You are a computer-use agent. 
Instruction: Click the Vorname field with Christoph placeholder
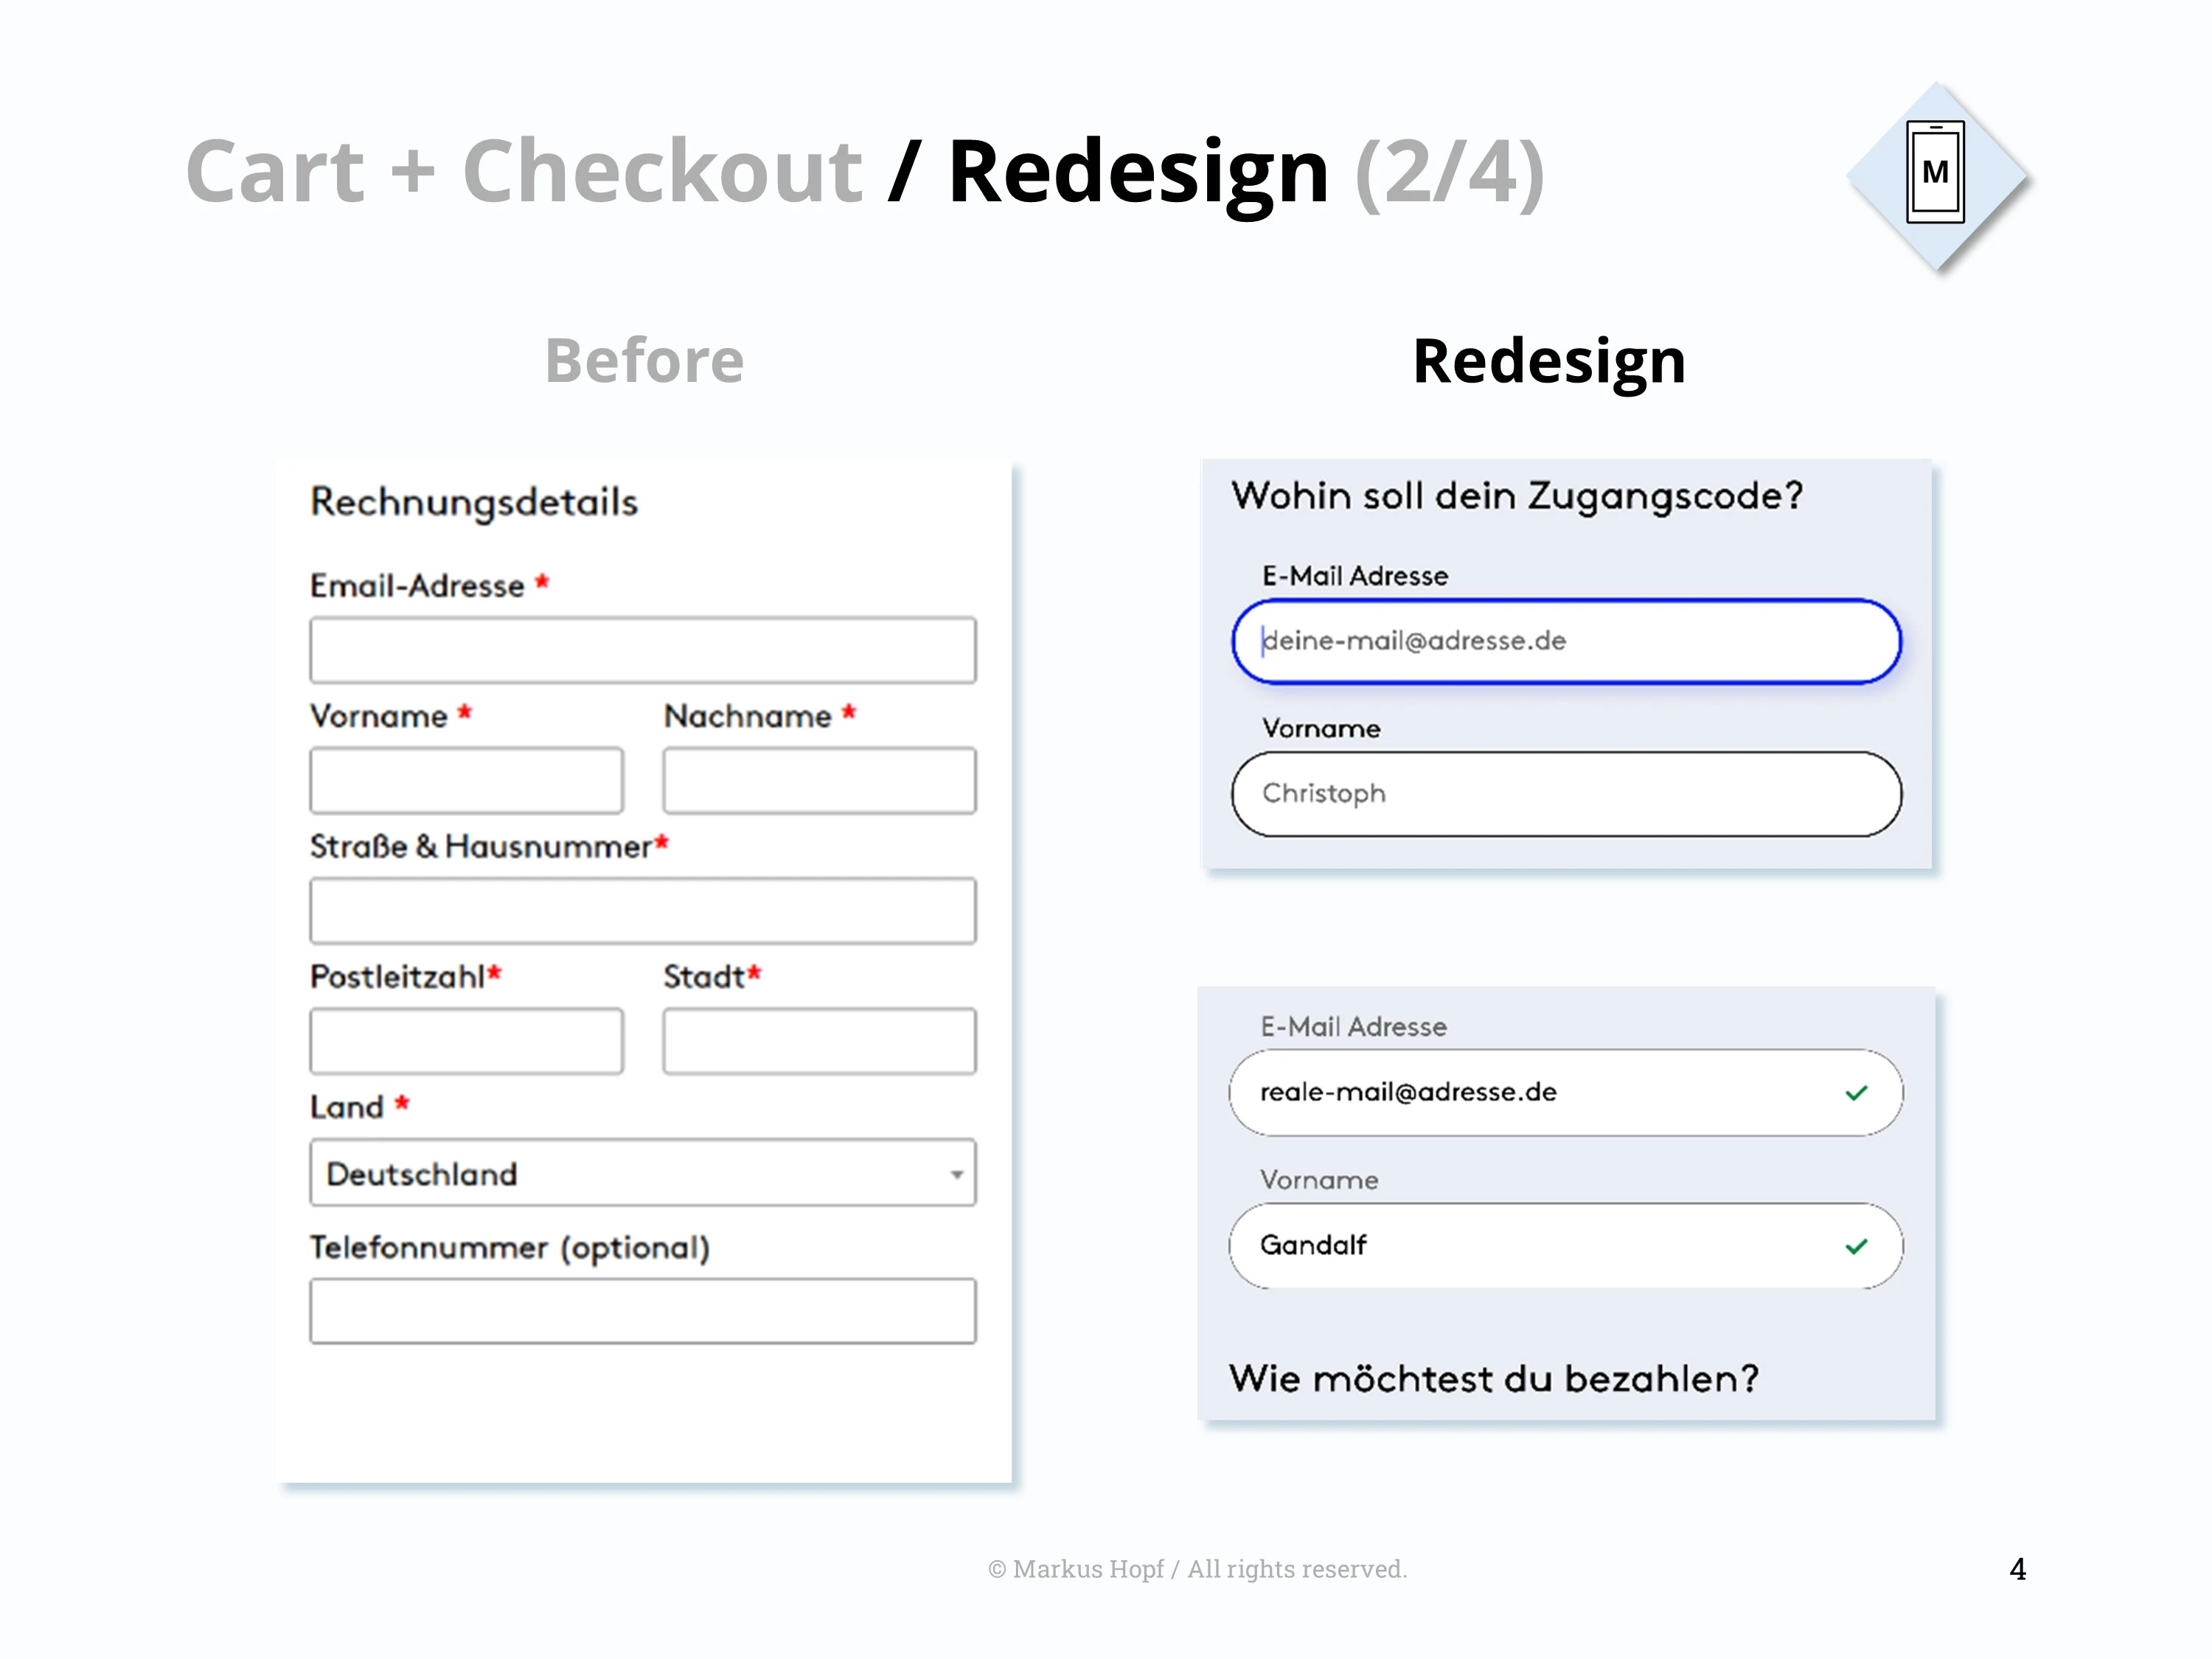click(1566, 794)
